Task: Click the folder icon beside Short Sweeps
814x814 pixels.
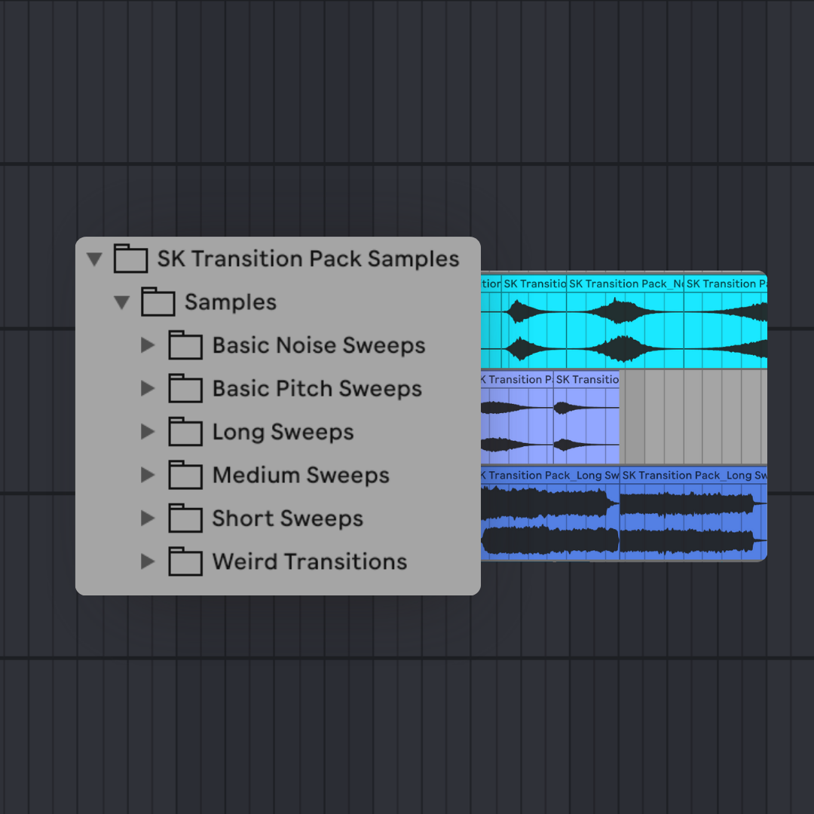Action: point(184,519)
